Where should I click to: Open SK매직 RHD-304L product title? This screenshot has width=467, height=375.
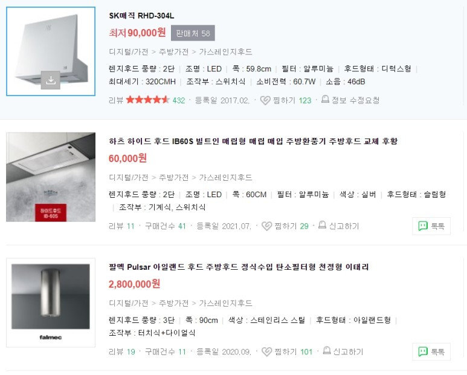click(141, 16)
